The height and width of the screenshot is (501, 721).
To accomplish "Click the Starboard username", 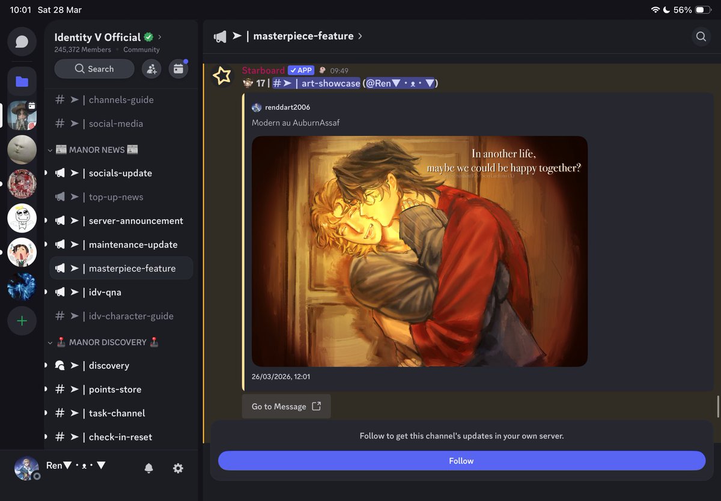I will [263, 70].
